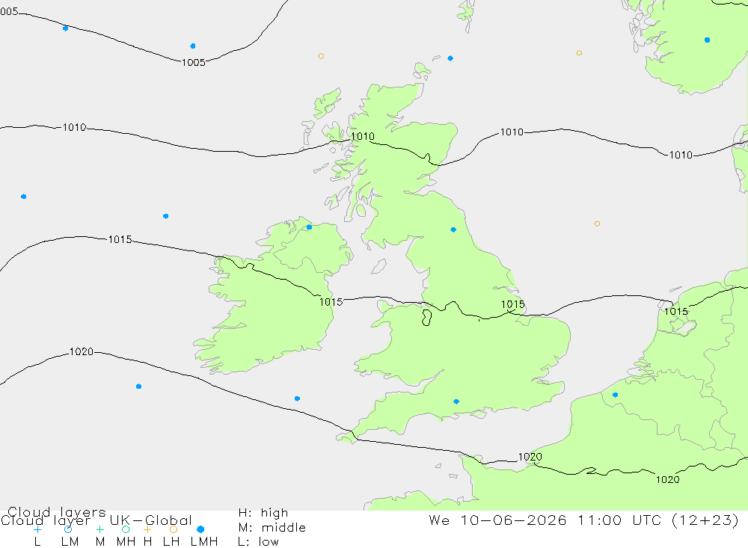
Task: Click the orange plus H legend symbol
Action: pyautogui.click(x=147, y=529)
